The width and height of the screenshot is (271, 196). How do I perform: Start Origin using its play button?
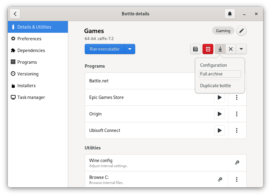219,114
